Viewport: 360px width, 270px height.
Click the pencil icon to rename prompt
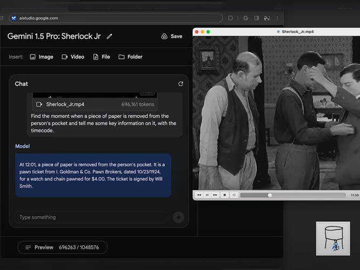coord(110,36)
